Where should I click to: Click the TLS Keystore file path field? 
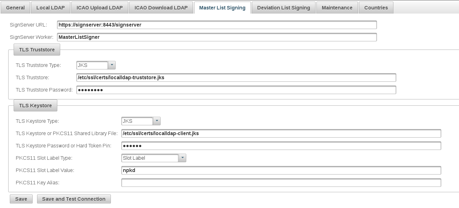coord(281,134)
